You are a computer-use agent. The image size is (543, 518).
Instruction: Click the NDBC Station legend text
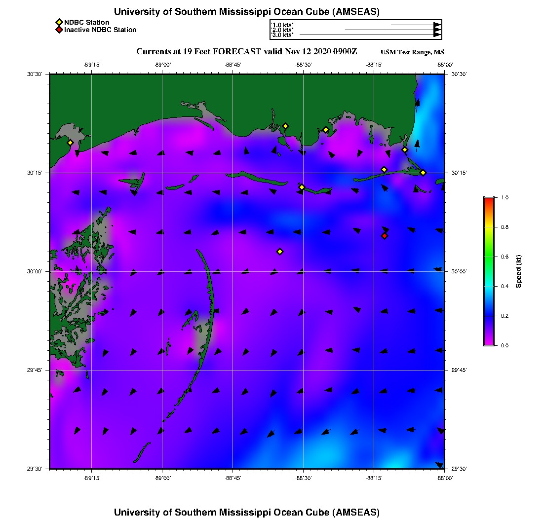coord(87,22)
